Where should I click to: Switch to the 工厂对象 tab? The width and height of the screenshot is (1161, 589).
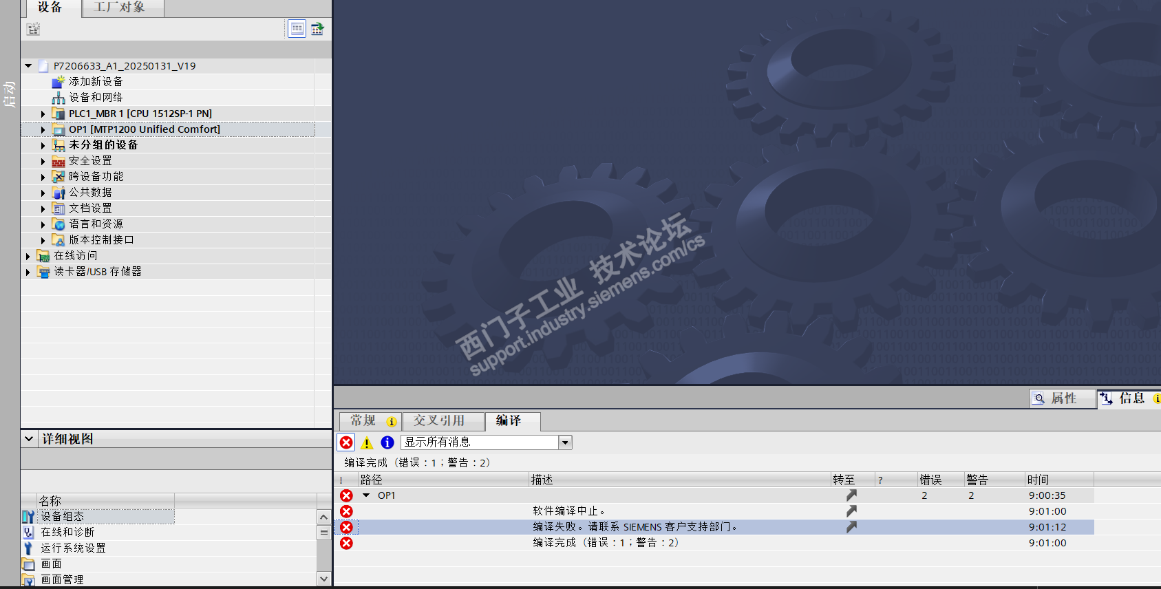(x=123, y=8)
